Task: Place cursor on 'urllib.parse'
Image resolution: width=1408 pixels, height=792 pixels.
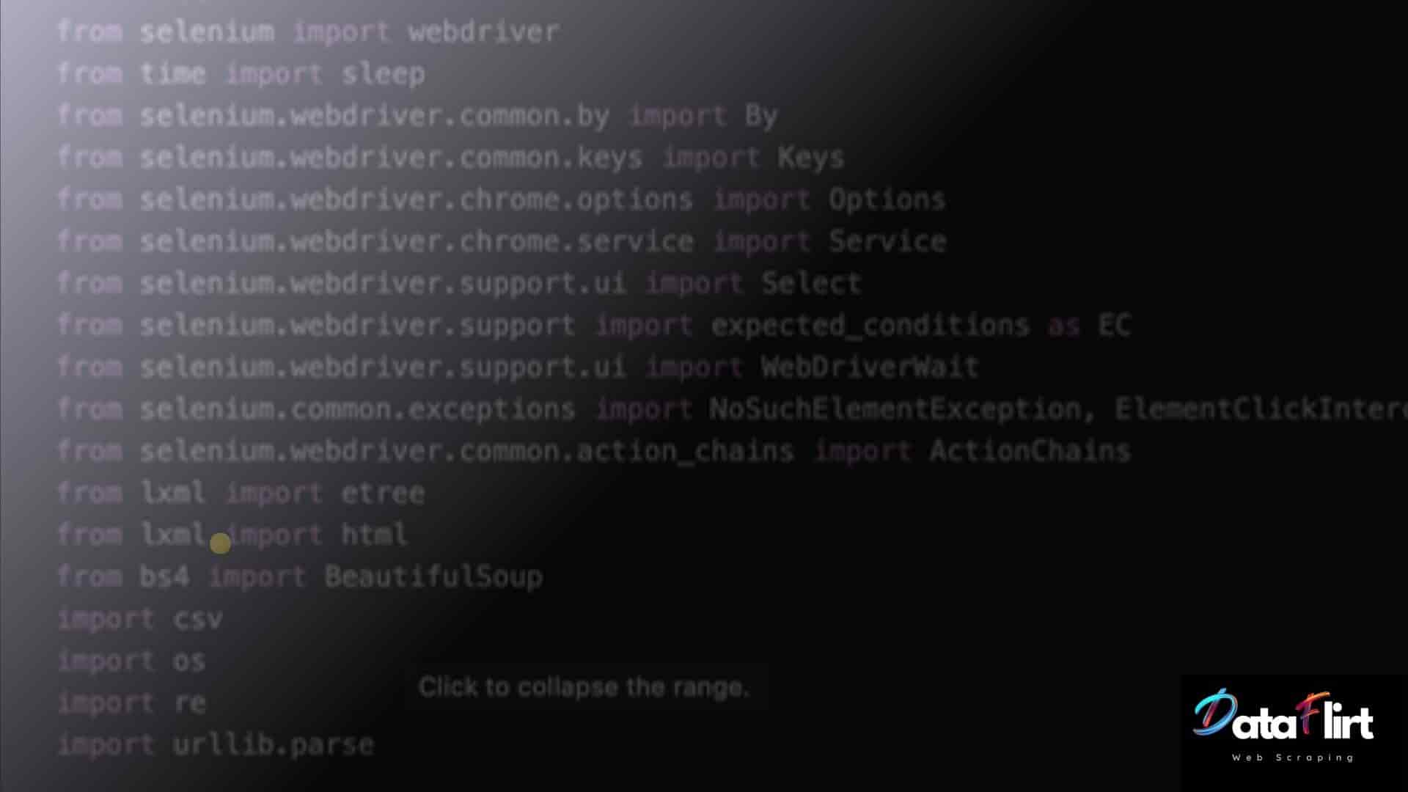Action: click(273, 744)
